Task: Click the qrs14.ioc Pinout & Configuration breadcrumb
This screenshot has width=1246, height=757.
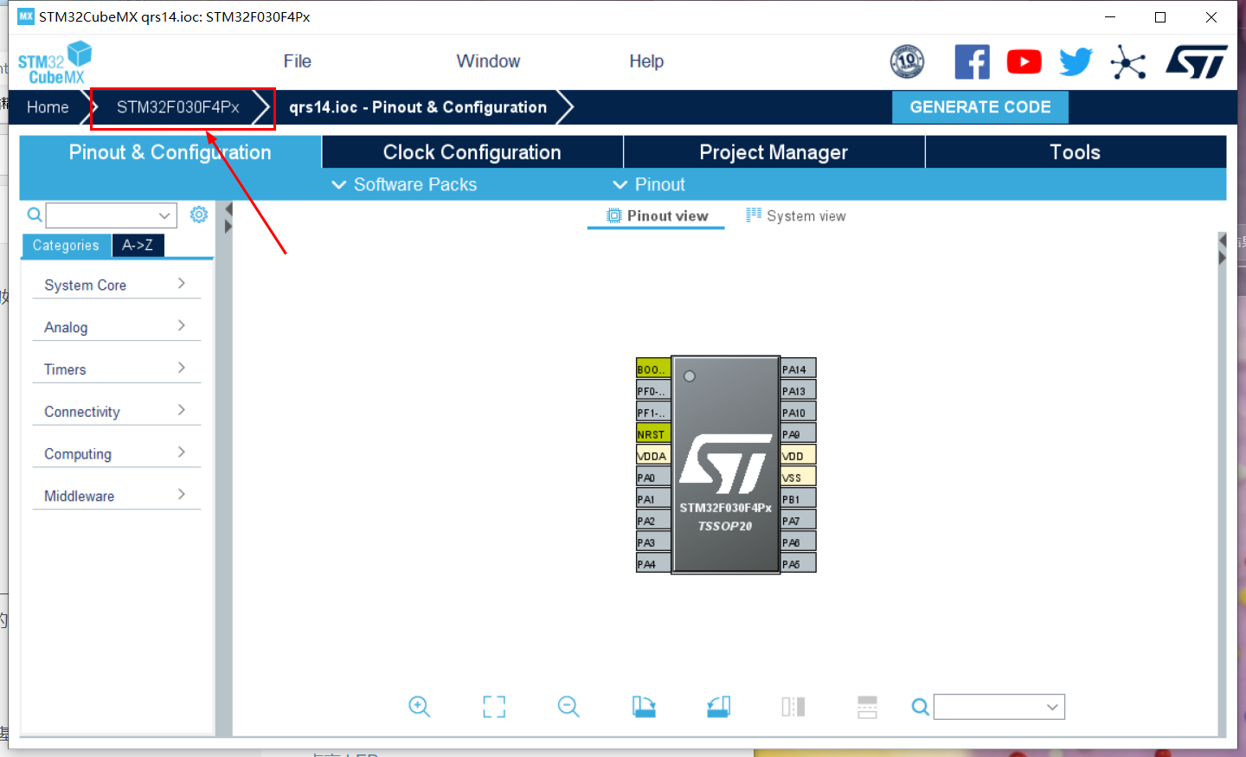Action: 418,107
